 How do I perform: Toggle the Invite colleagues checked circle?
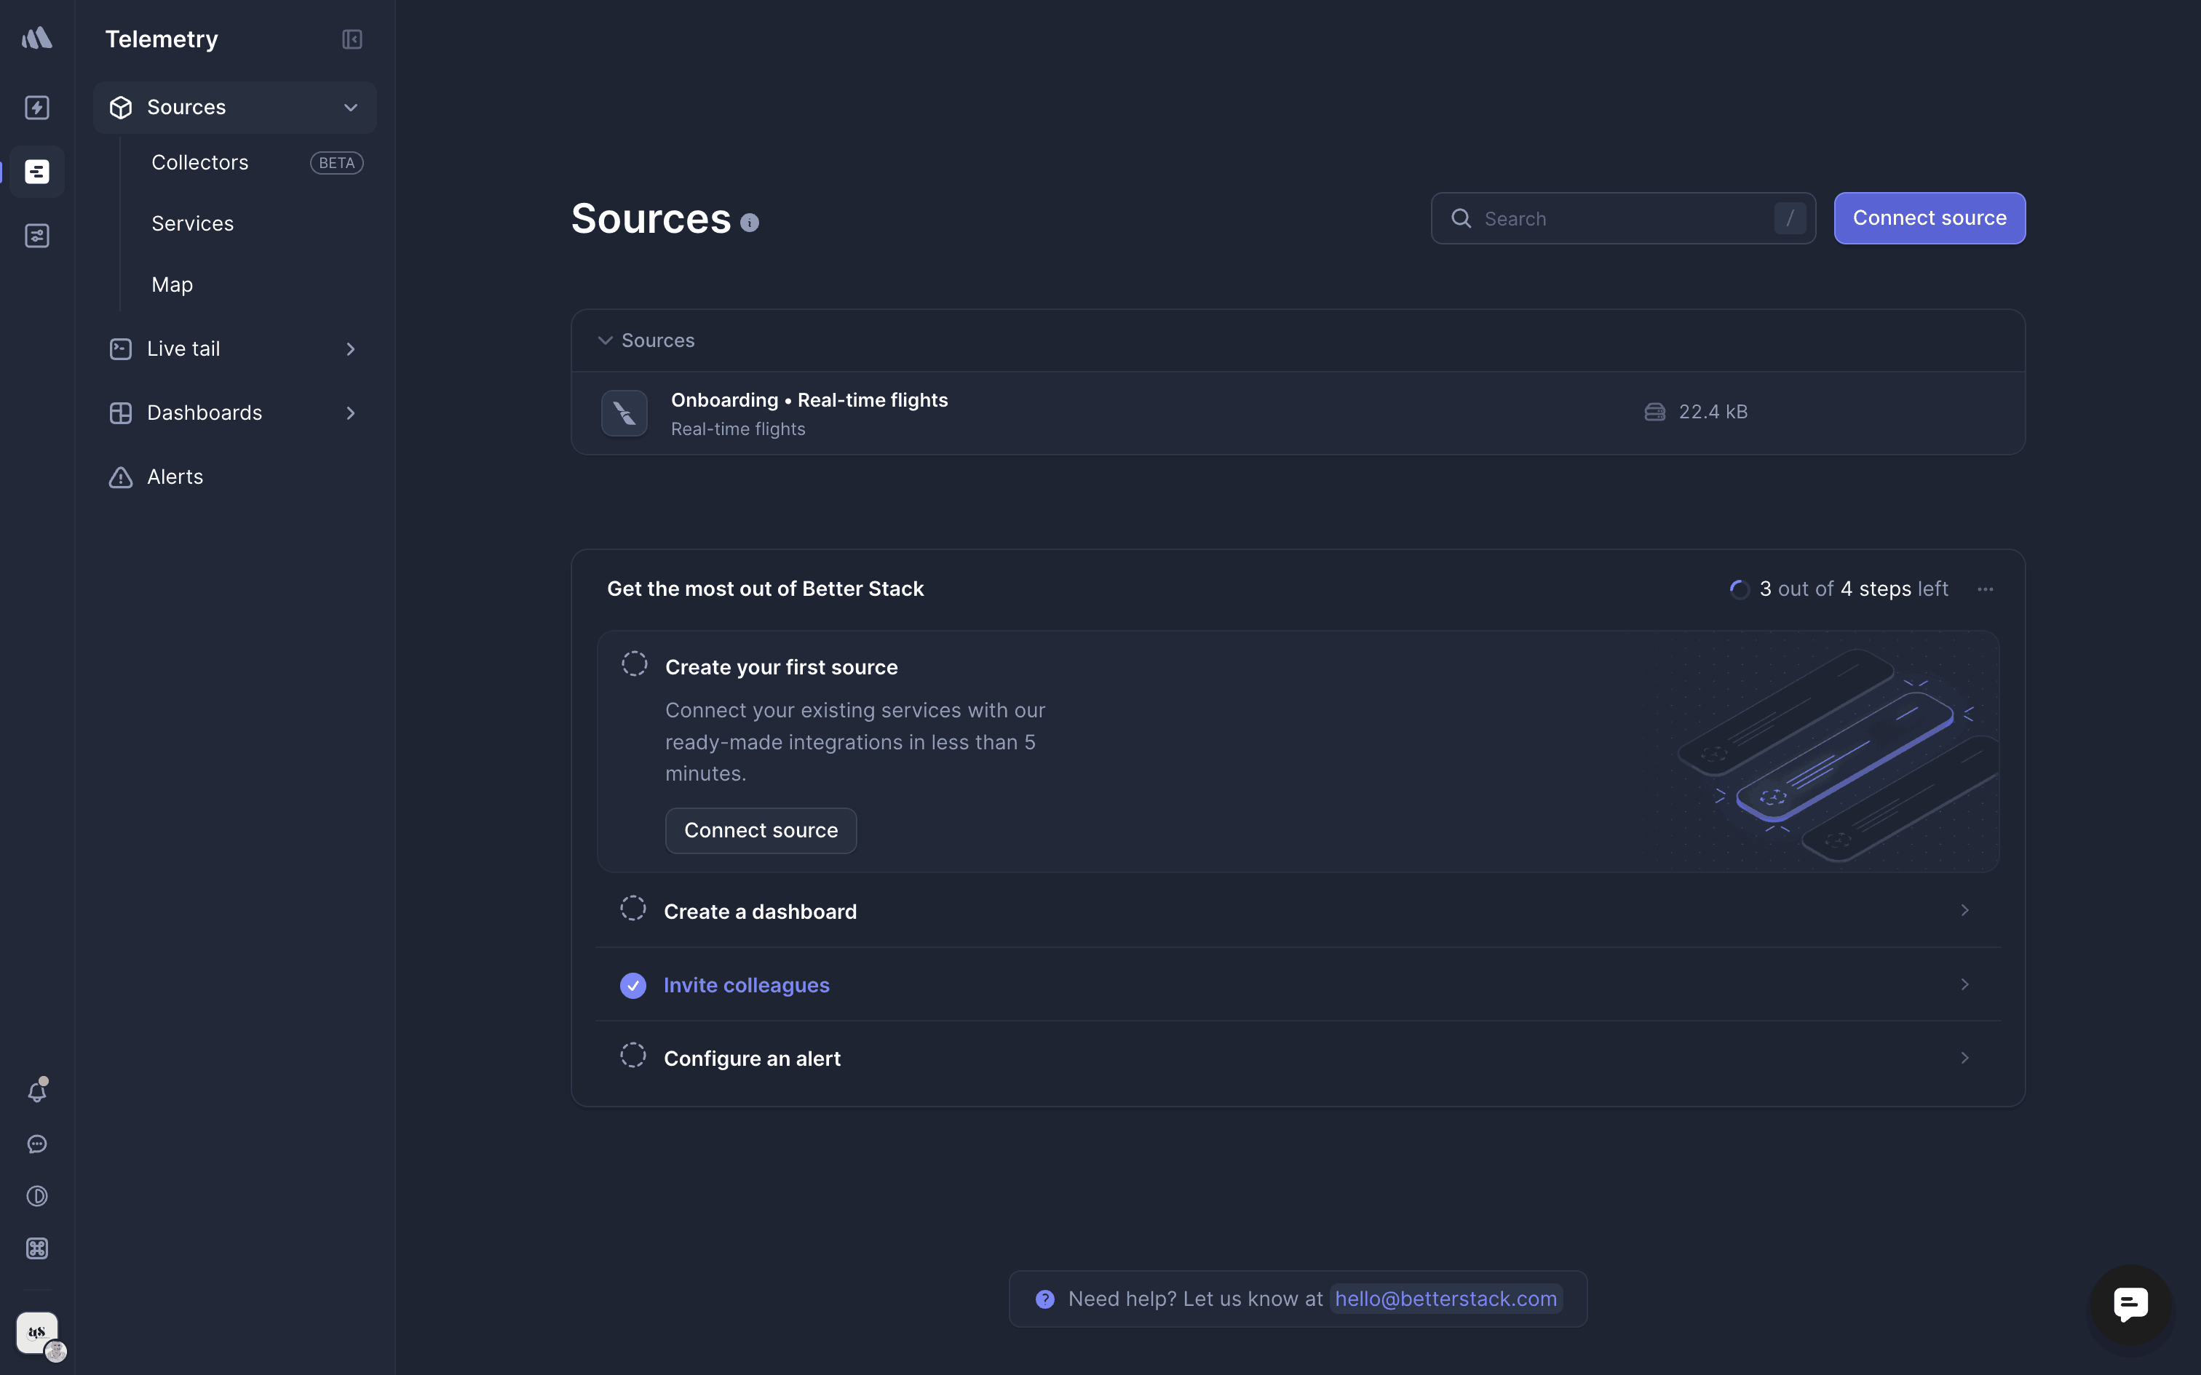tap(633, 985)
